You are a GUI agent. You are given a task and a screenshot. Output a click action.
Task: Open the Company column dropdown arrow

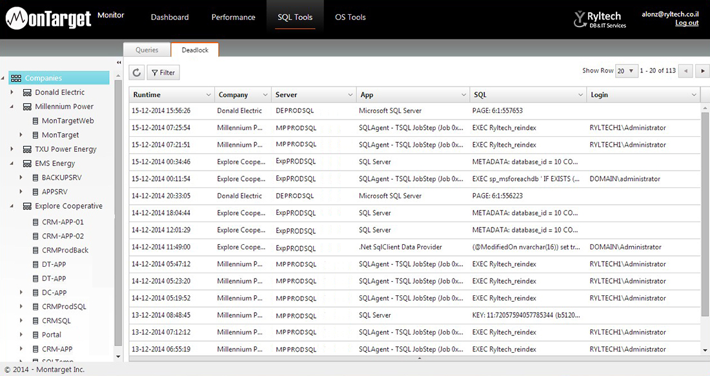265,95
